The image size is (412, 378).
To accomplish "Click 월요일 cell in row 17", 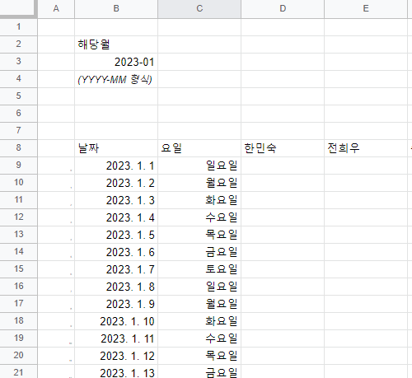I will click(199, 304).
